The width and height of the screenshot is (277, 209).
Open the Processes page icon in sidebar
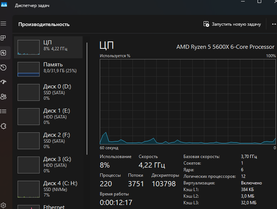pyautogui.click(x=3, y=38)
